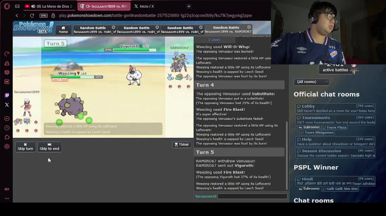The width and height of the screenshot is (386, 216).
Task: Open the Player icon in sidebar
Action: point(7,119)
